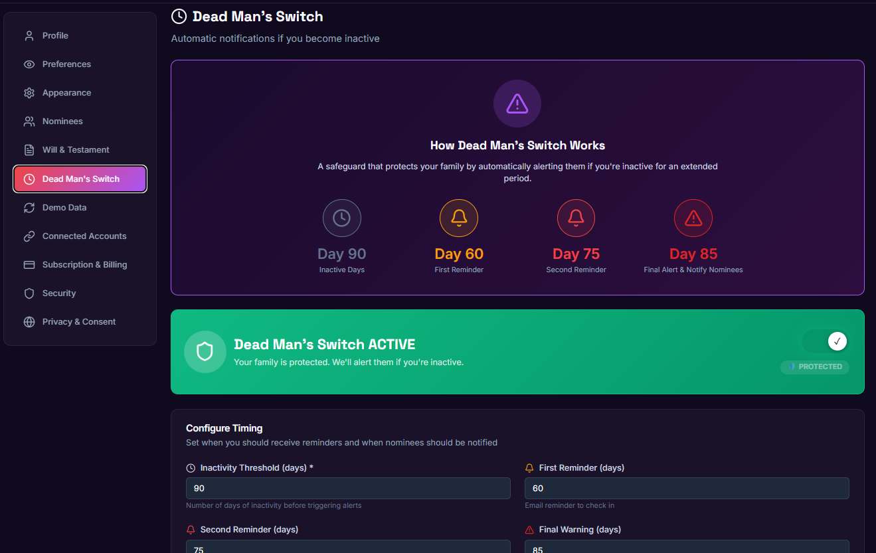
Task: Click the shield icon in the green banner
Action: (205, 352)
